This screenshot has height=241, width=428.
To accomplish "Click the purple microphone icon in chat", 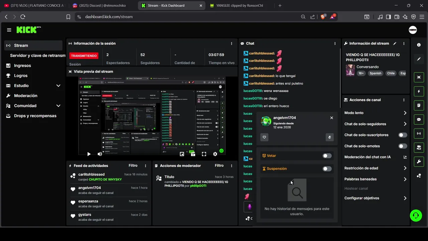I will point(249,207).
